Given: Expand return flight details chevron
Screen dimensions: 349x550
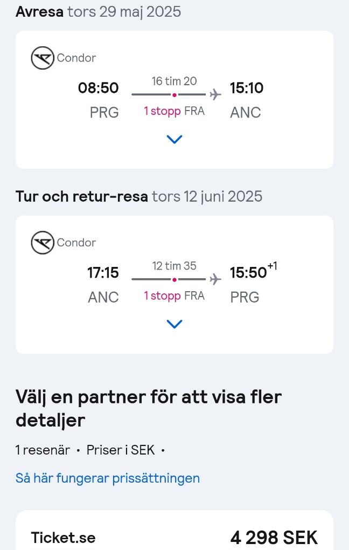Looking at the screenshot, I should (x=174, y=324).
